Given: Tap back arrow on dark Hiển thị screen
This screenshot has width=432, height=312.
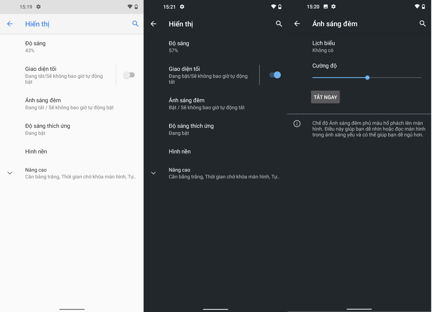Looking at the screenshot, I should 153,24.
